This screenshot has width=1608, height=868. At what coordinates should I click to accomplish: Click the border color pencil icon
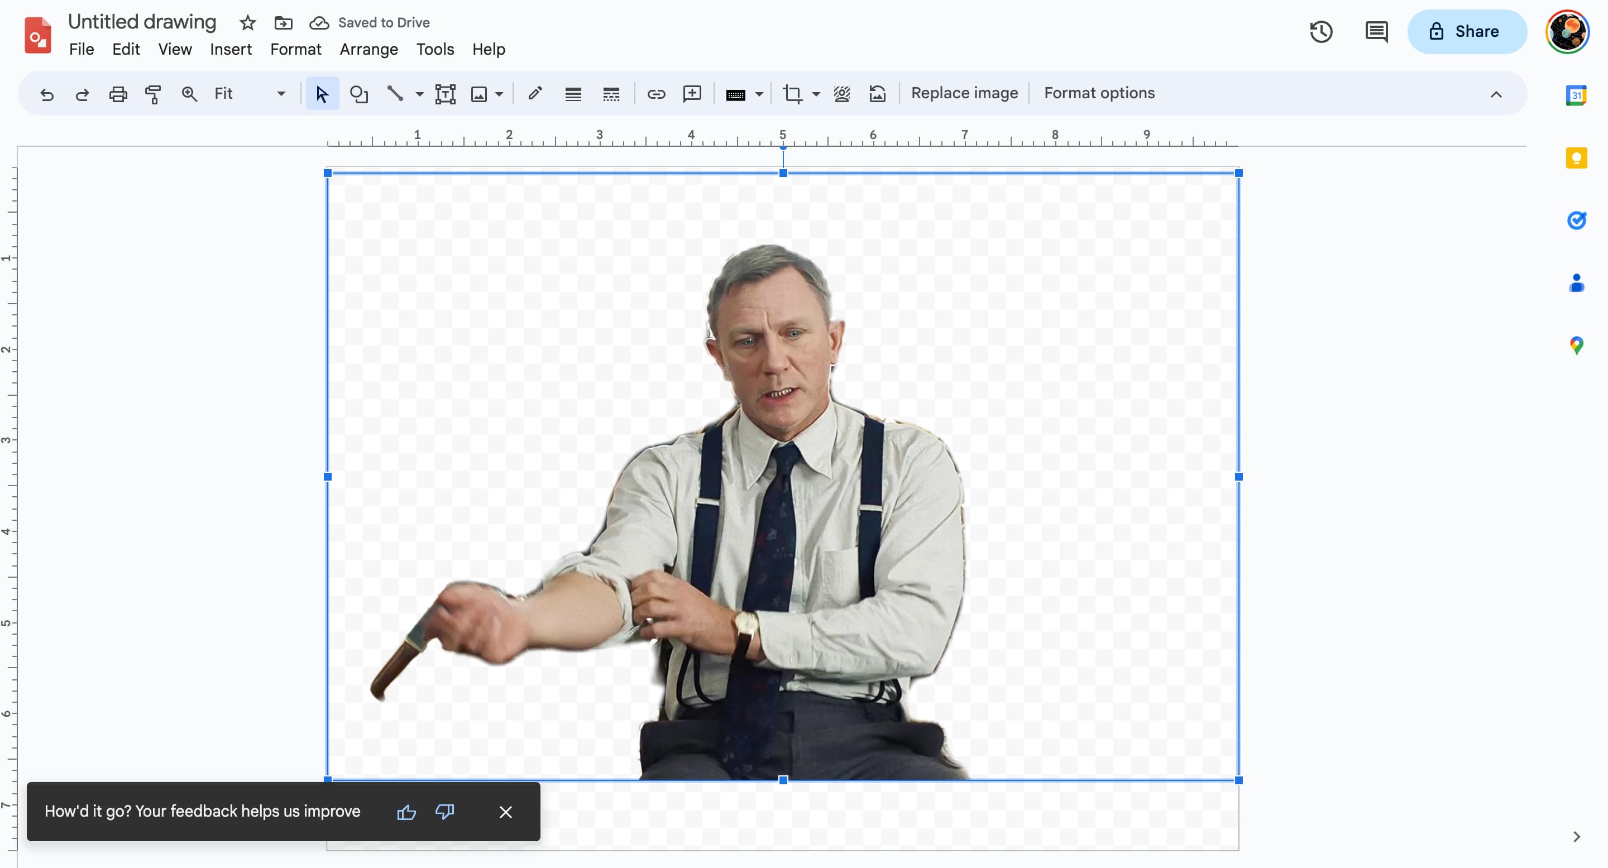pyautogui.click(x=534, y=94)
